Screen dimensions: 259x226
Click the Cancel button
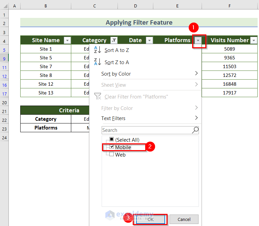(184, 219)
